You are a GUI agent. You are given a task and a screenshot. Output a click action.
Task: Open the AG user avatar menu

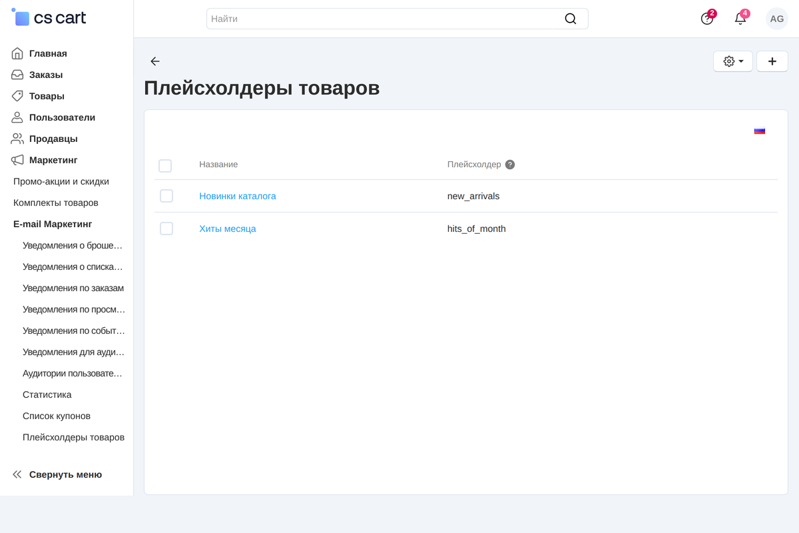coord(777,19)
